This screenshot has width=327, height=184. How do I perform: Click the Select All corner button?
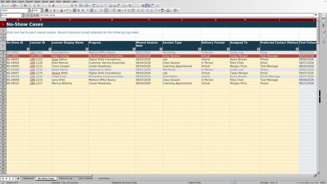point(3,20)
